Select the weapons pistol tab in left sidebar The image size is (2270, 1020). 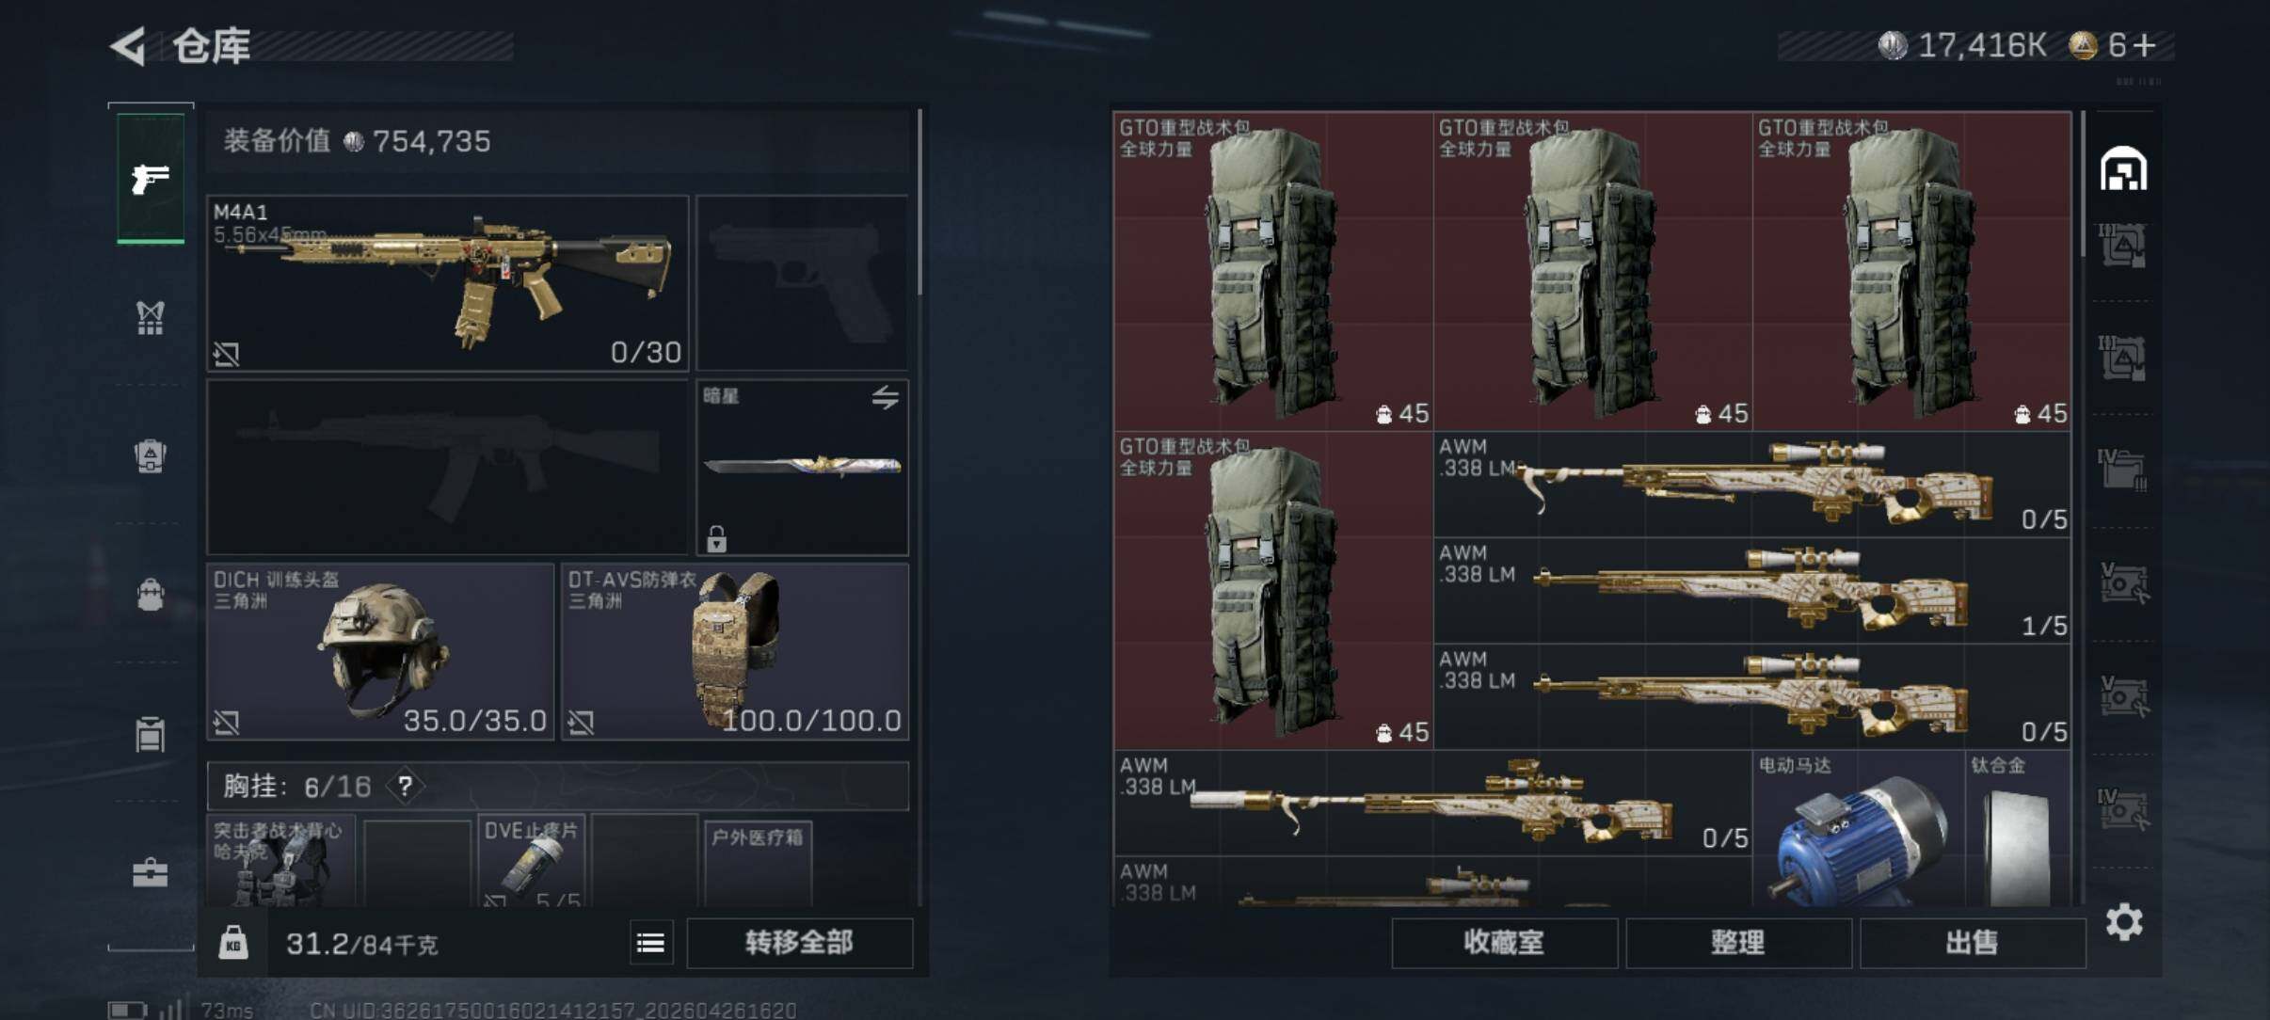tap(151, 178)
